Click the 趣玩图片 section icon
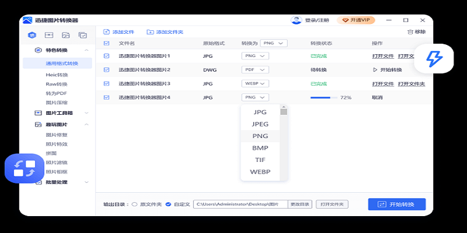The width and height of the screenshot is (467, 233). click(x=38, y=125)
